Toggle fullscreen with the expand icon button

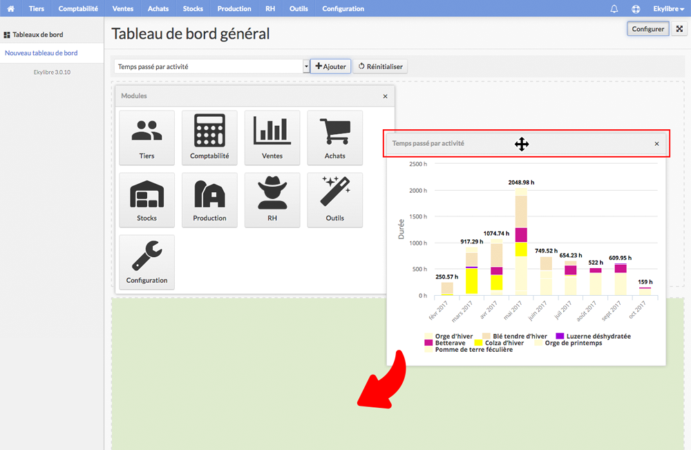tap(679, 28)
